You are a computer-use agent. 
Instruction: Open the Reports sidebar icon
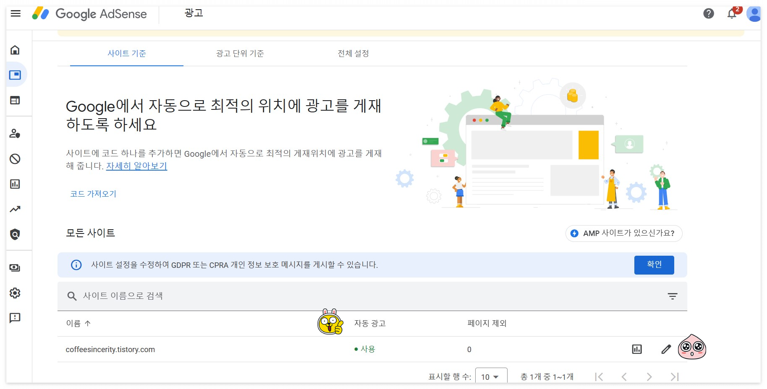click(x=15, y=184)
